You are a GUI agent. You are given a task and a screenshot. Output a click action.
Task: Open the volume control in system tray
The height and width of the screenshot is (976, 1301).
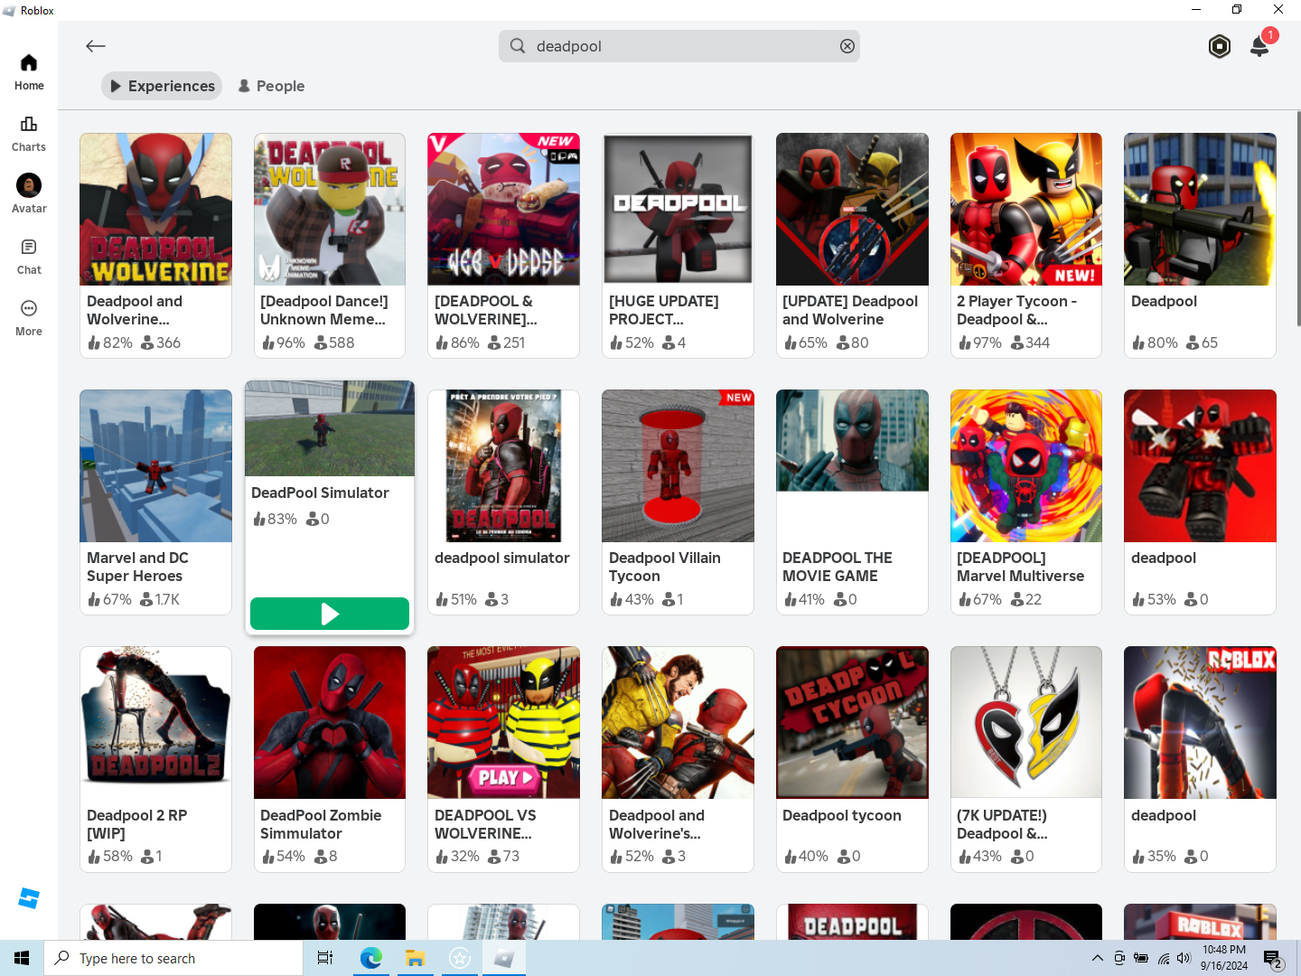coord(1184,958)
